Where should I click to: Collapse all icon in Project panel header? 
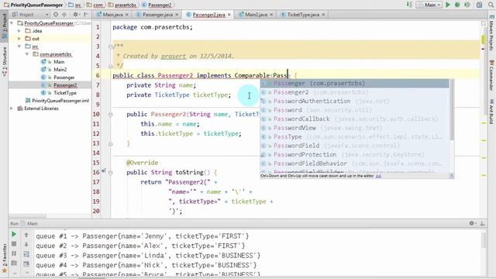pos(64,15)
